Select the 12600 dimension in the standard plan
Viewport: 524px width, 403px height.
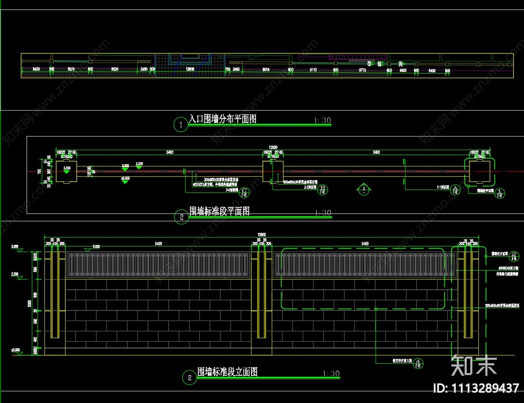point(273,147)
